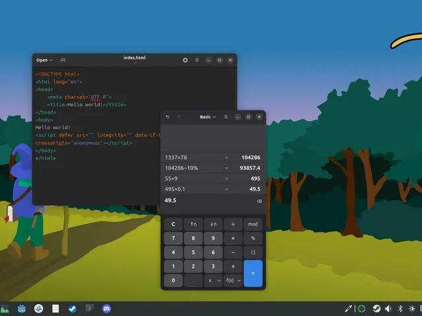This screenshot has height=316, width=422.
Task: Click the plus + key
Action: coord(233,266)
